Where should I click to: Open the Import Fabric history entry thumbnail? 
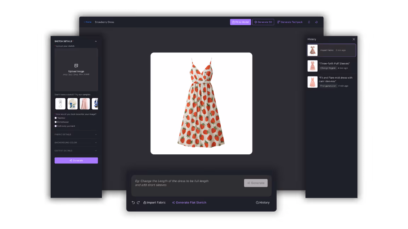click(x=312, y=50)
